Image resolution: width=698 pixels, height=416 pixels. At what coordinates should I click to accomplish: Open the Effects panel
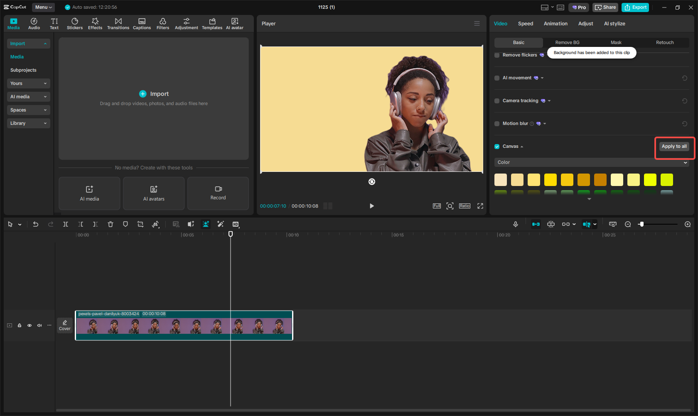pos(95,24)
